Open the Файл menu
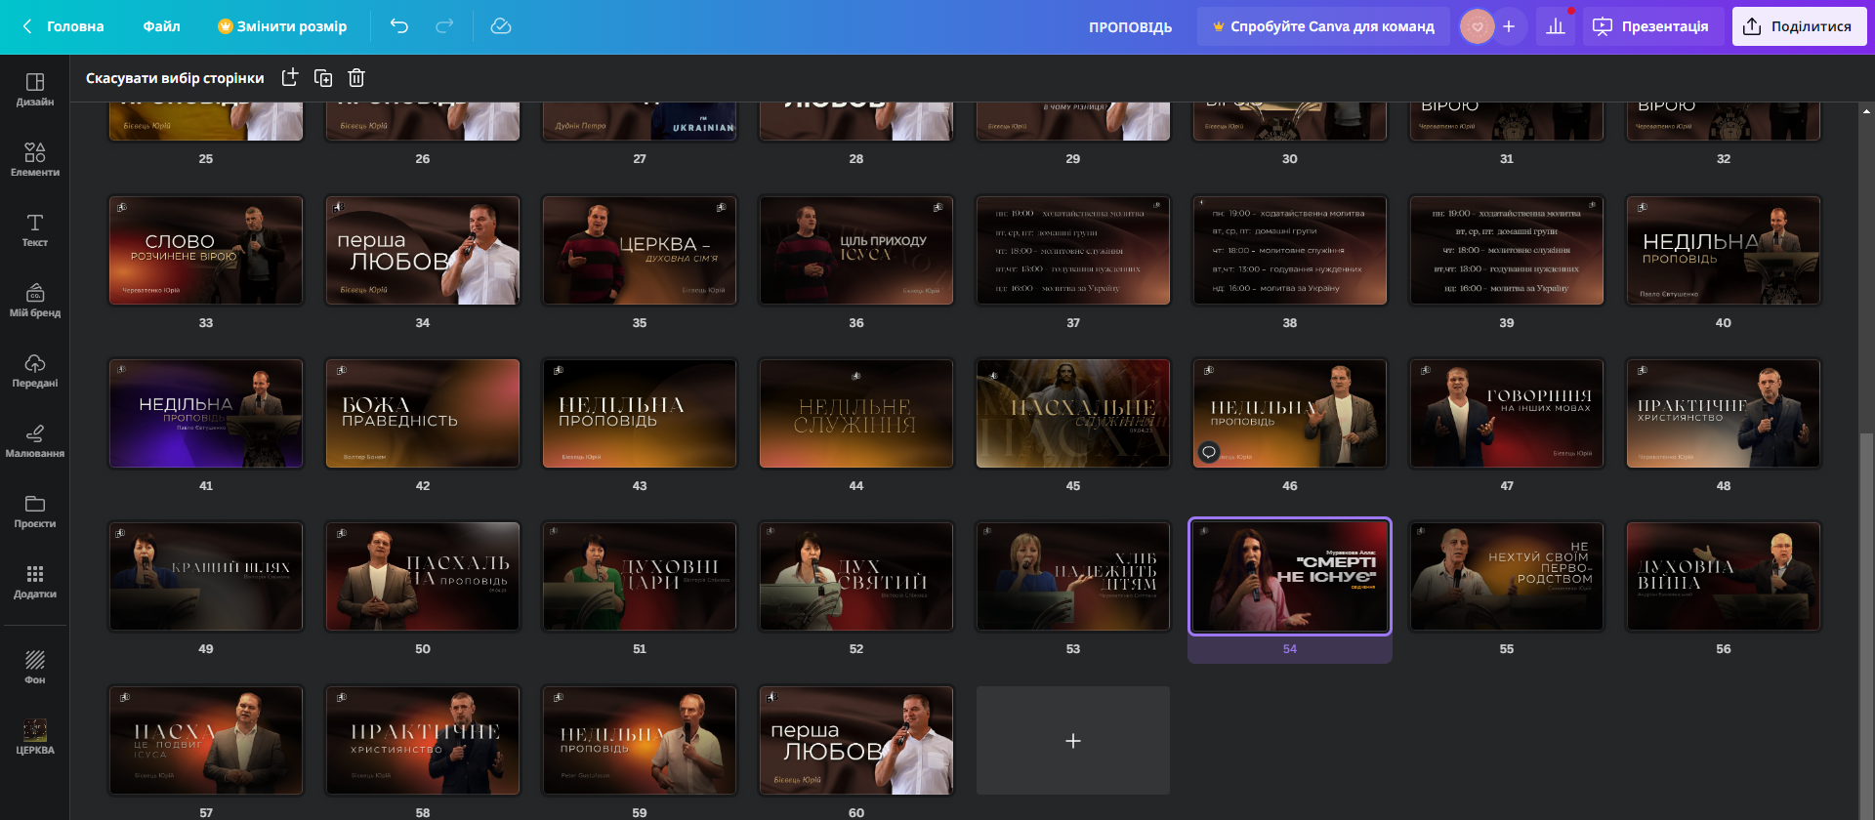 [x=161, y=26]
